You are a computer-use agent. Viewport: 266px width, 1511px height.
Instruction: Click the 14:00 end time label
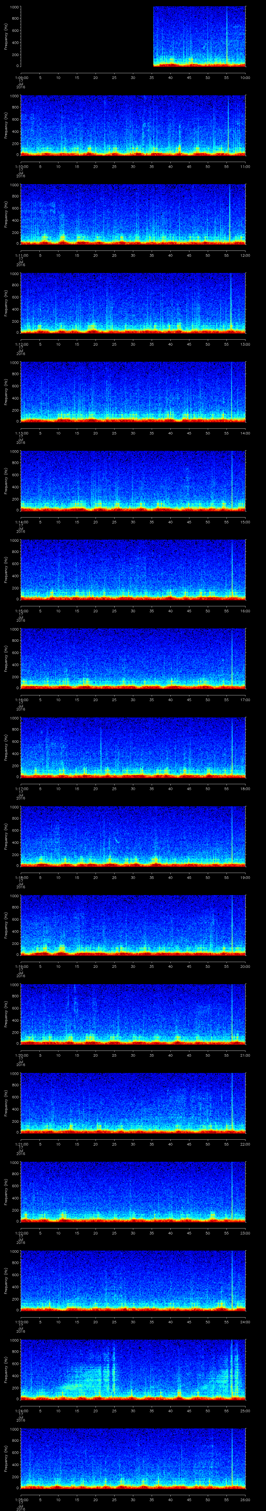(x=245, y=433)
